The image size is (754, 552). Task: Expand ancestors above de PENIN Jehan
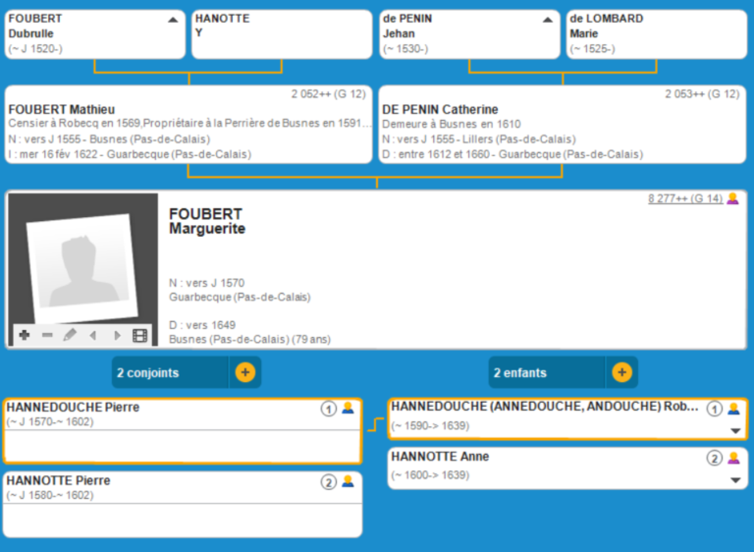pyautogui.click(x=548, y=19)
